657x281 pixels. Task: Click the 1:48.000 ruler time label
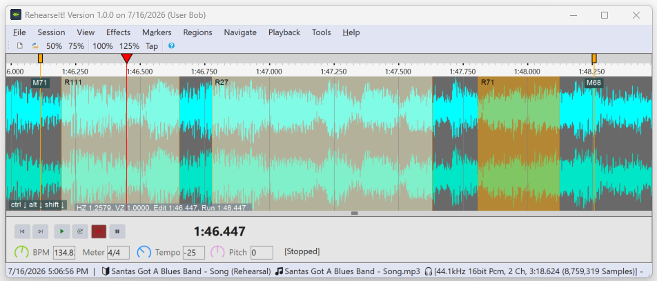[x=527, y=72]
